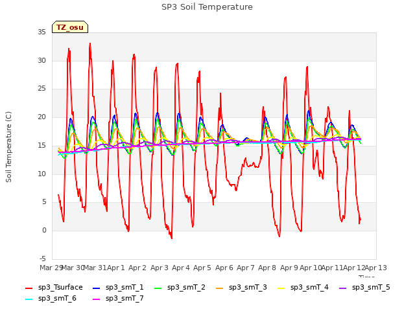Viewport: 415px width, 311px height.
Task: Toggle the sp3_smT_3 legend entry
Action: point(241,288)
